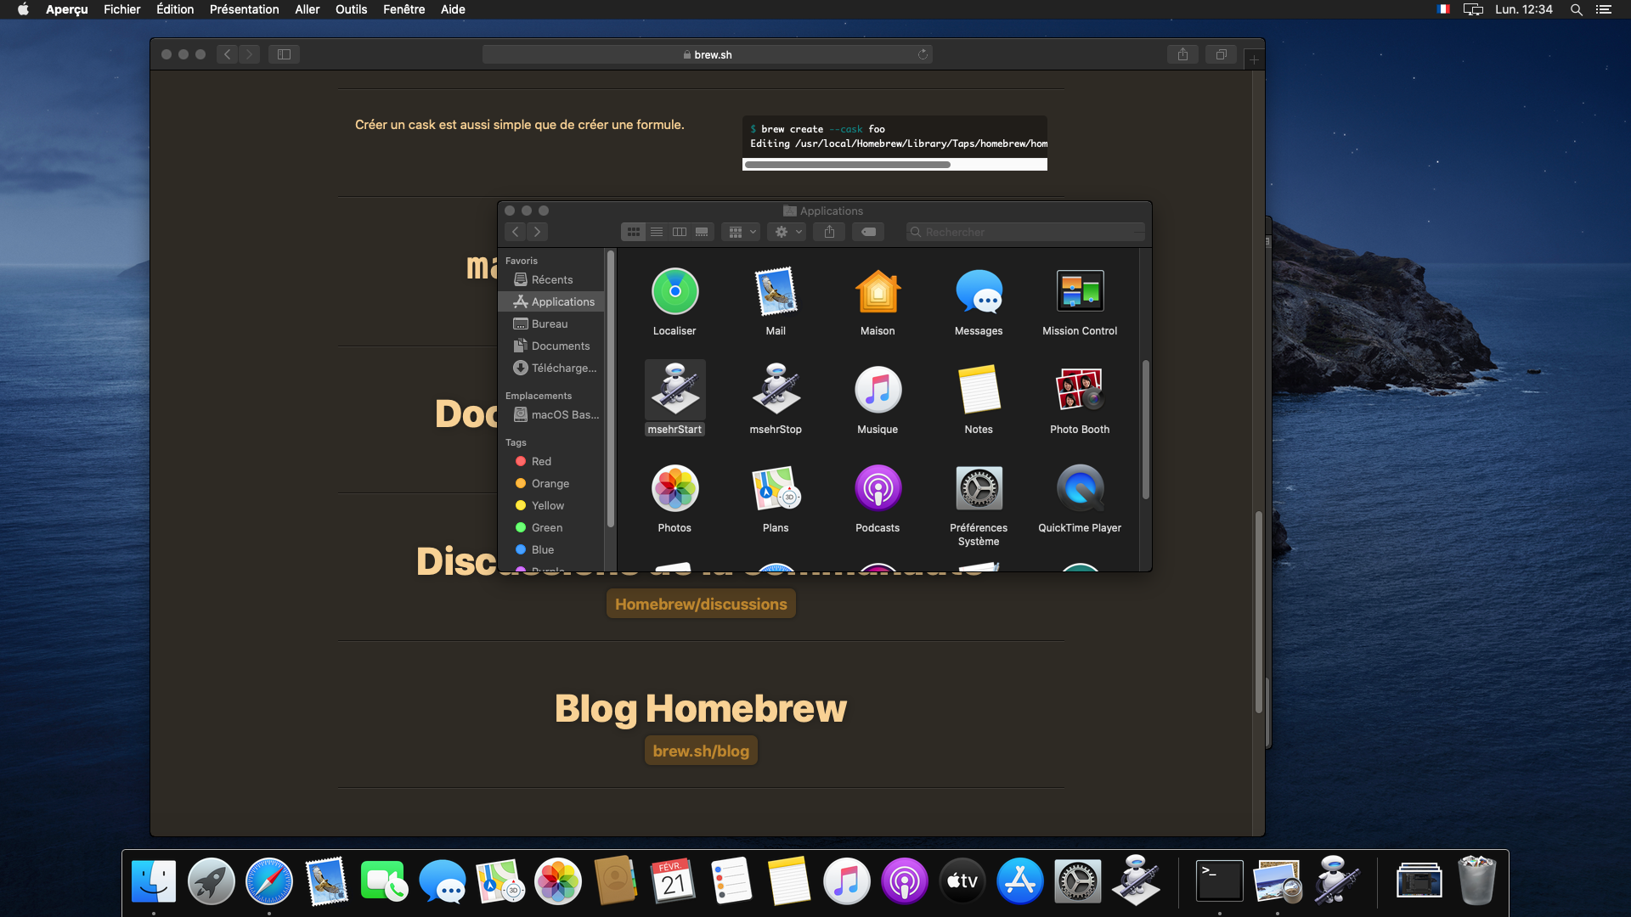Screen dimensions: 1631x917
Task: Show all Safari tabs overview
Action: (1221, 54)
